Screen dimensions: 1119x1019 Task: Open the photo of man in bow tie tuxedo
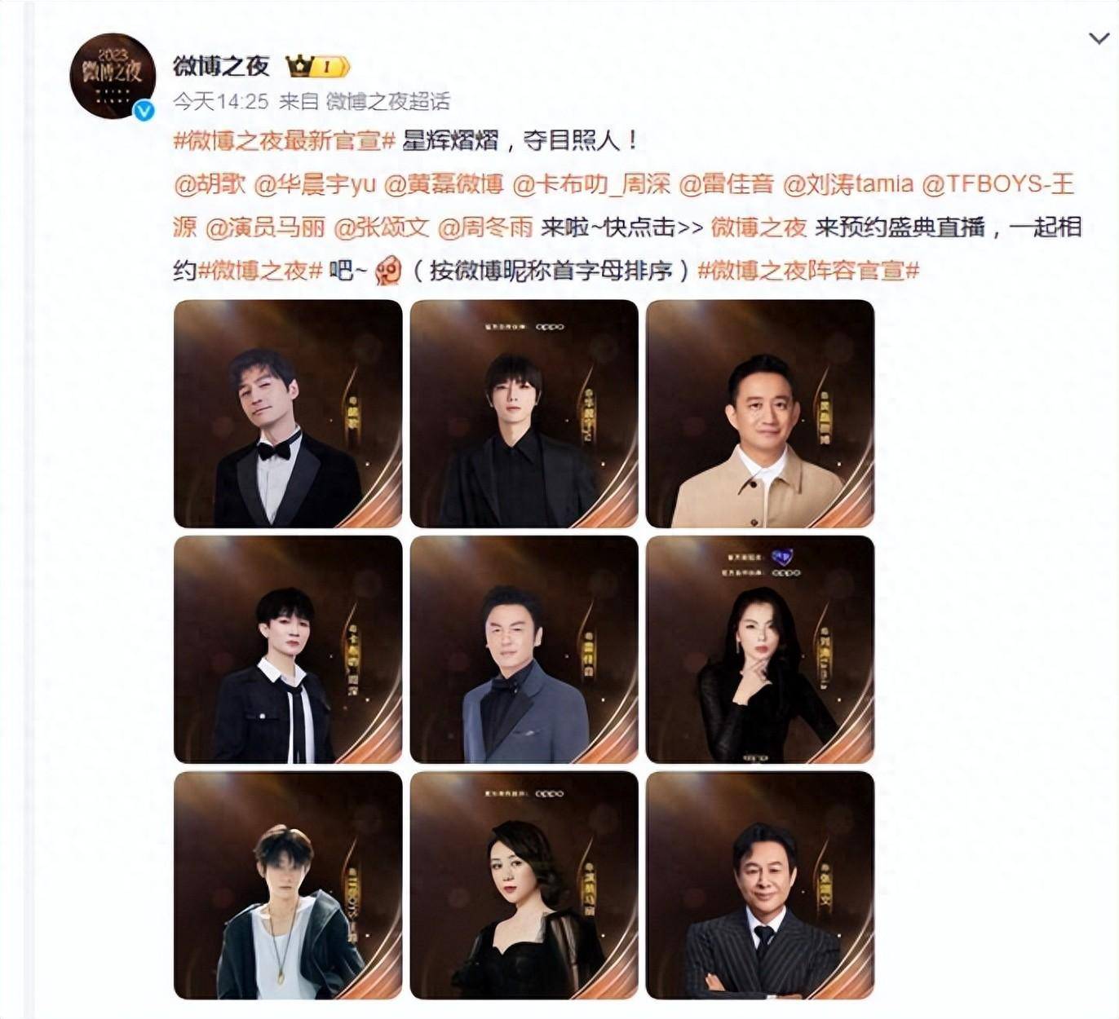288,414
